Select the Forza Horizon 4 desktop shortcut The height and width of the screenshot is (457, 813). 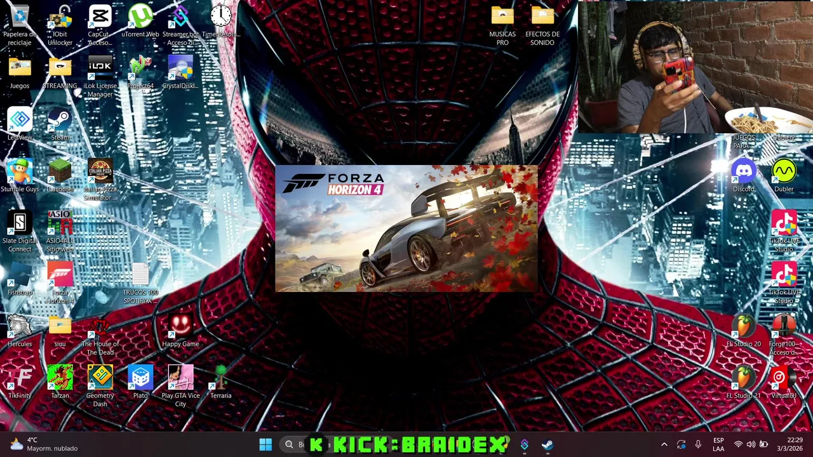point(60,284)
